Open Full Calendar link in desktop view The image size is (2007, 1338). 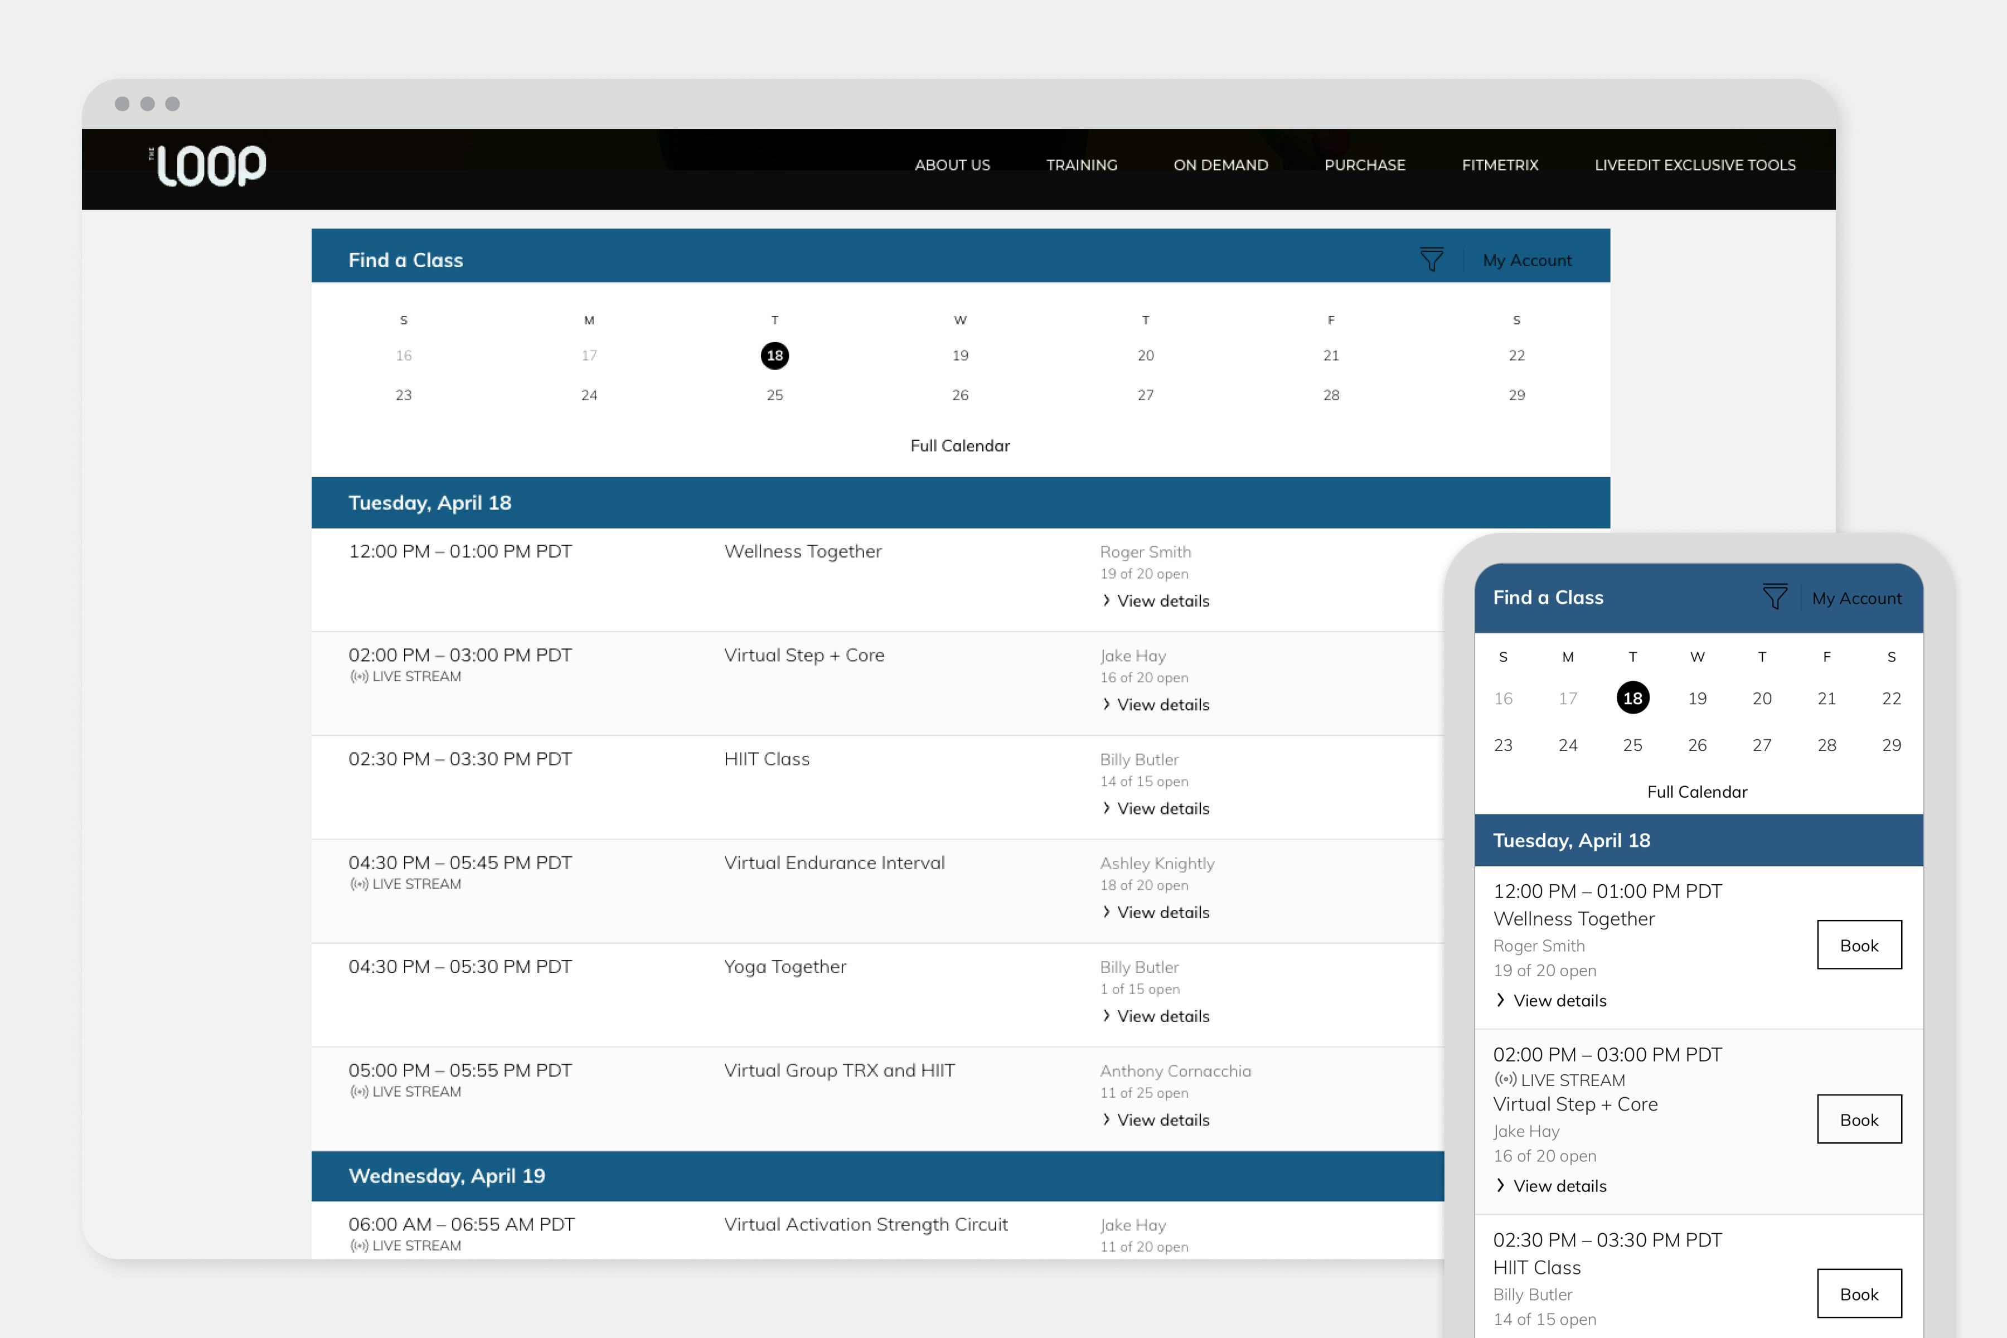pyautogui.click(x=960, y=445)
